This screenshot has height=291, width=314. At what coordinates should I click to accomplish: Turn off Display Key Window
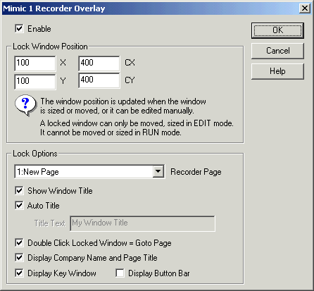pos(19,273)
